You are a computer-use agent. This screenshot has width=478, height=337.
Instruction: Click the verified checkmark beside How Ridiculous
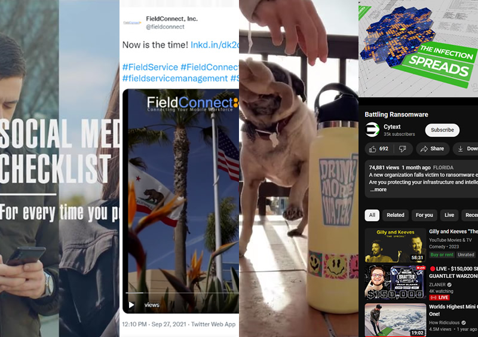[464, 323]
